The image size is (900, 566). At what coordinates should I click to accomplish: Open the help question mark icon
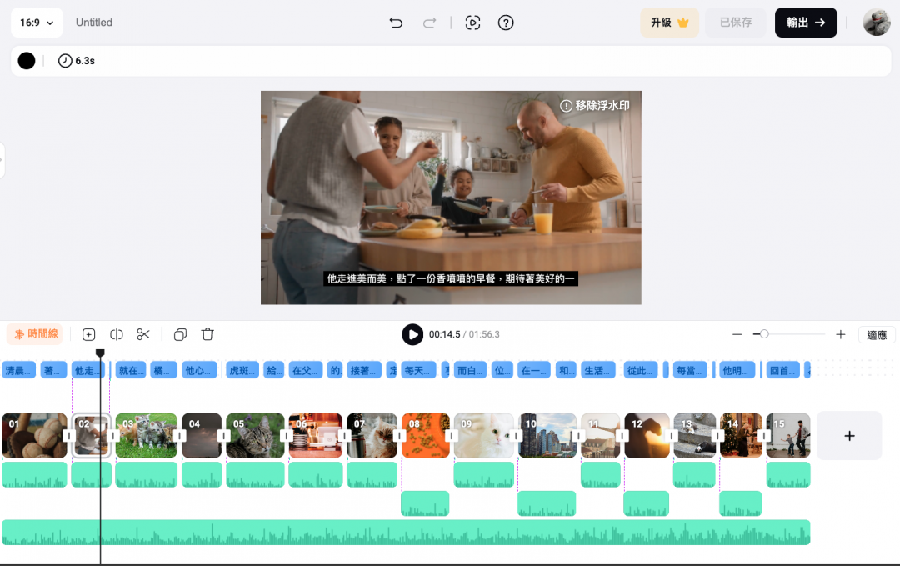506,23
